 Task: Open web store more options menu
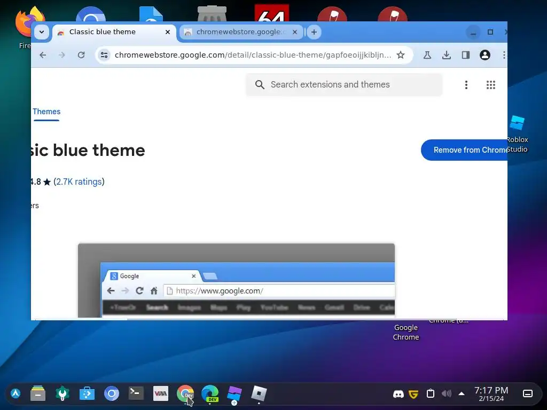[x=466, y=85]
